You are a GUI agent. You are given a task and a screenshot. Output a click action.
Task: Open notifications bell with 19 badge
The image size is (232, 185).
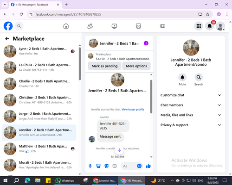click(x=210, y=26)
